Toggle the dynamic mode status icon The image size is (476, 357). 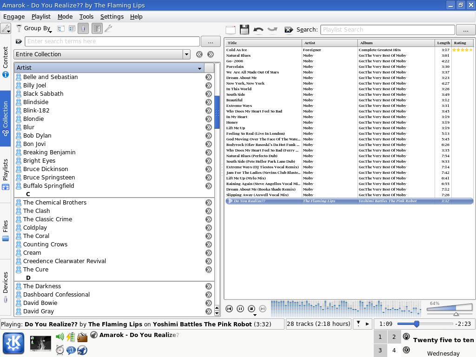pyautogui.click(x=358, y=324)
